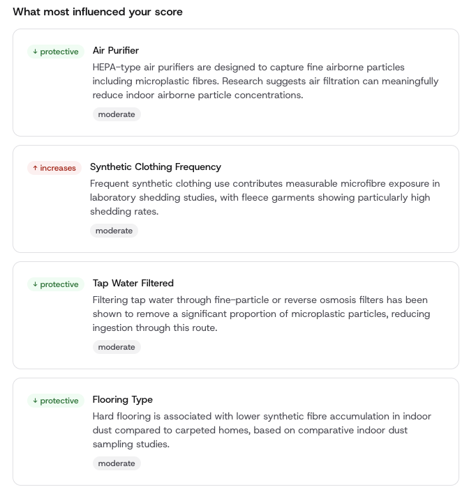Screen dimensions: 469x494
Task: Click the 'What most influenced your score' heading
Action: pyautogui.click(x=98, y=12)
